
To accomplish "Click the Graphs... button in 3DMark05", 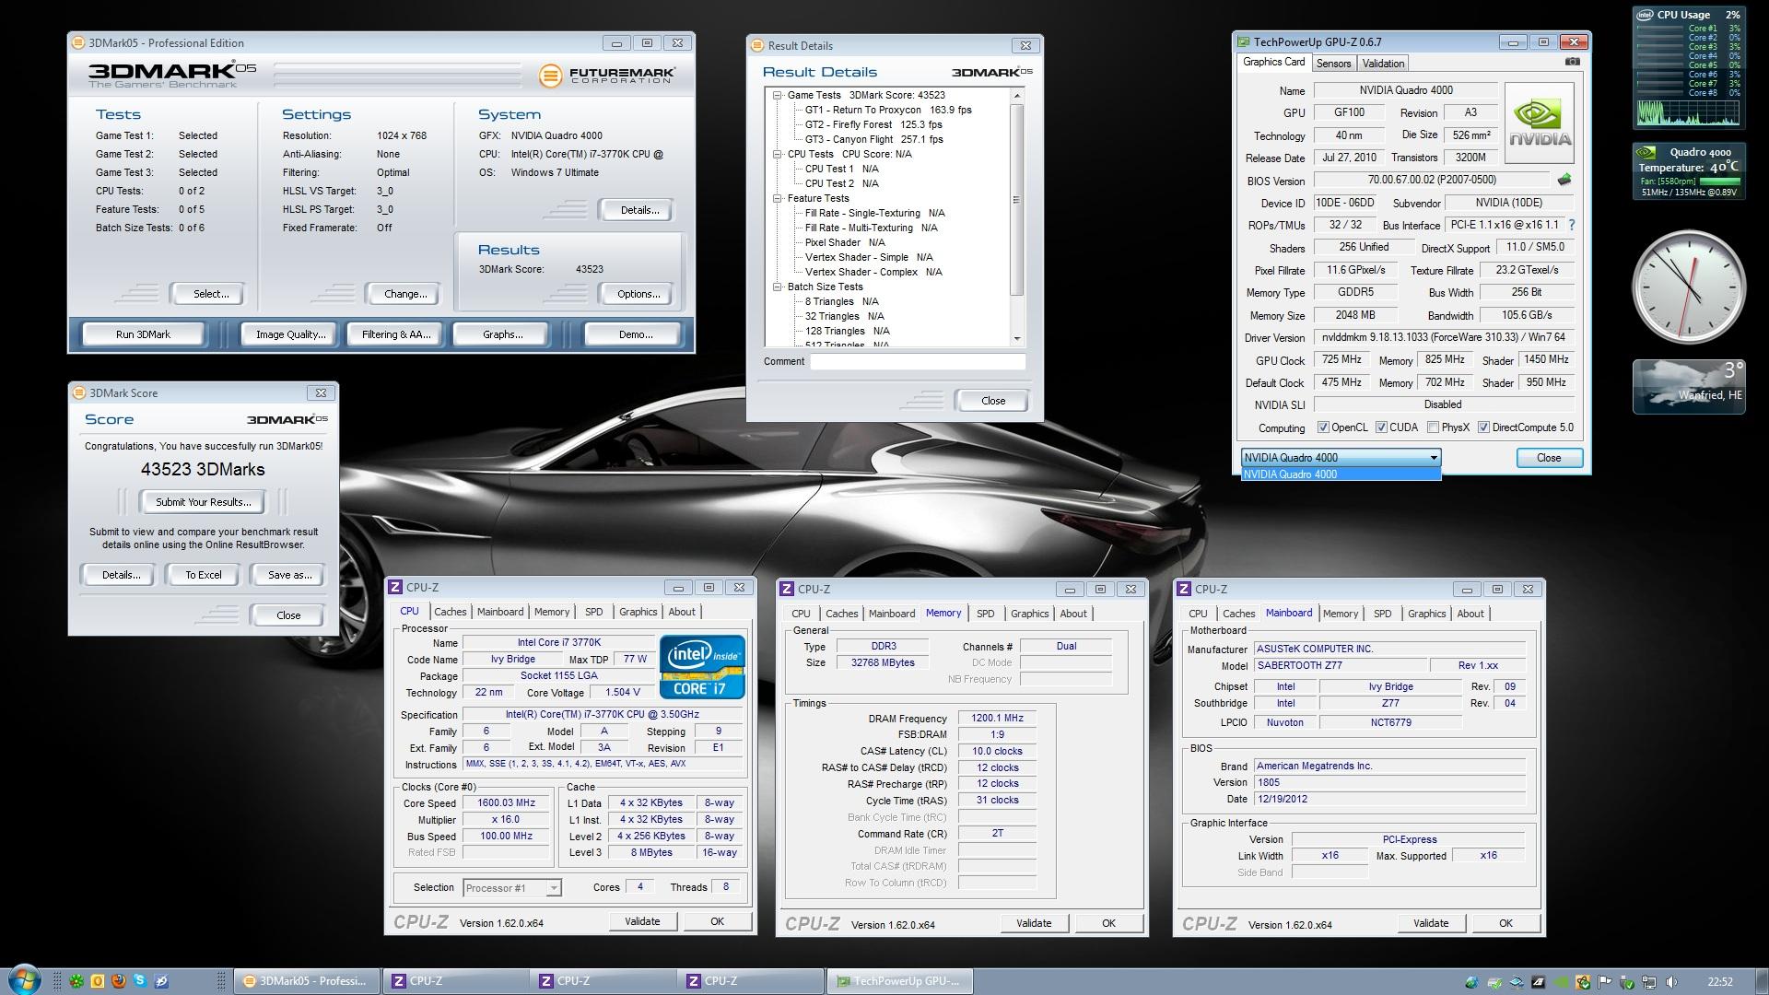I will [502, 334].
